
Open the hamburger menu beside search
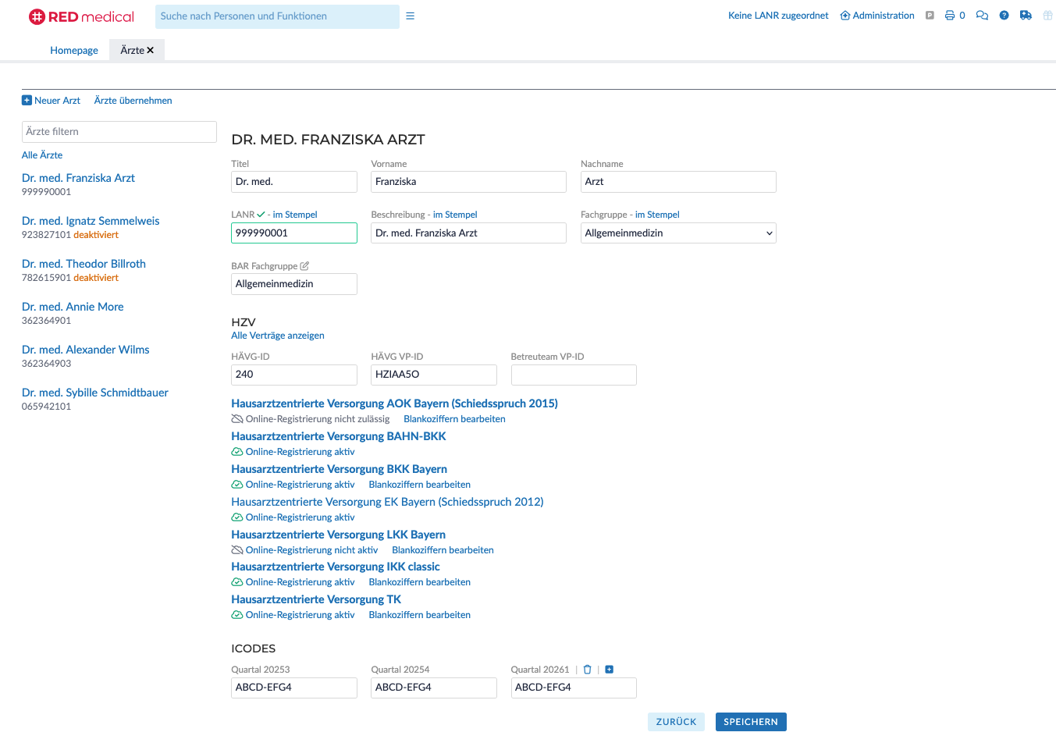coord(410,16)
